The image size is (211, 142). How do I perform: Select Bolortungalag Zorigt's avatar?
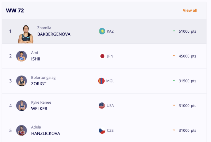click(x=22, y=81)
